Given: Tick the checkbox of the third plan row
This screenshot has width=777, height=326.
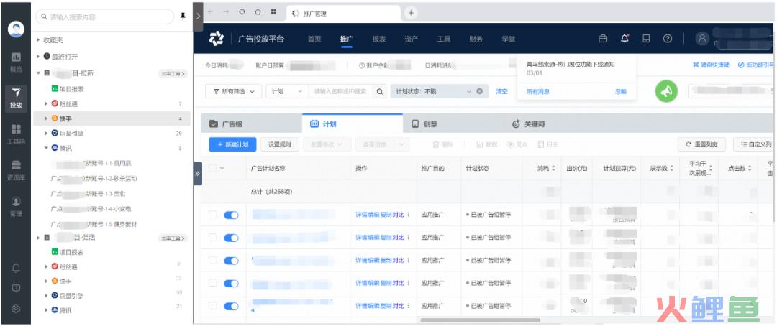Looking at the screenshot, I should (212, 260).
